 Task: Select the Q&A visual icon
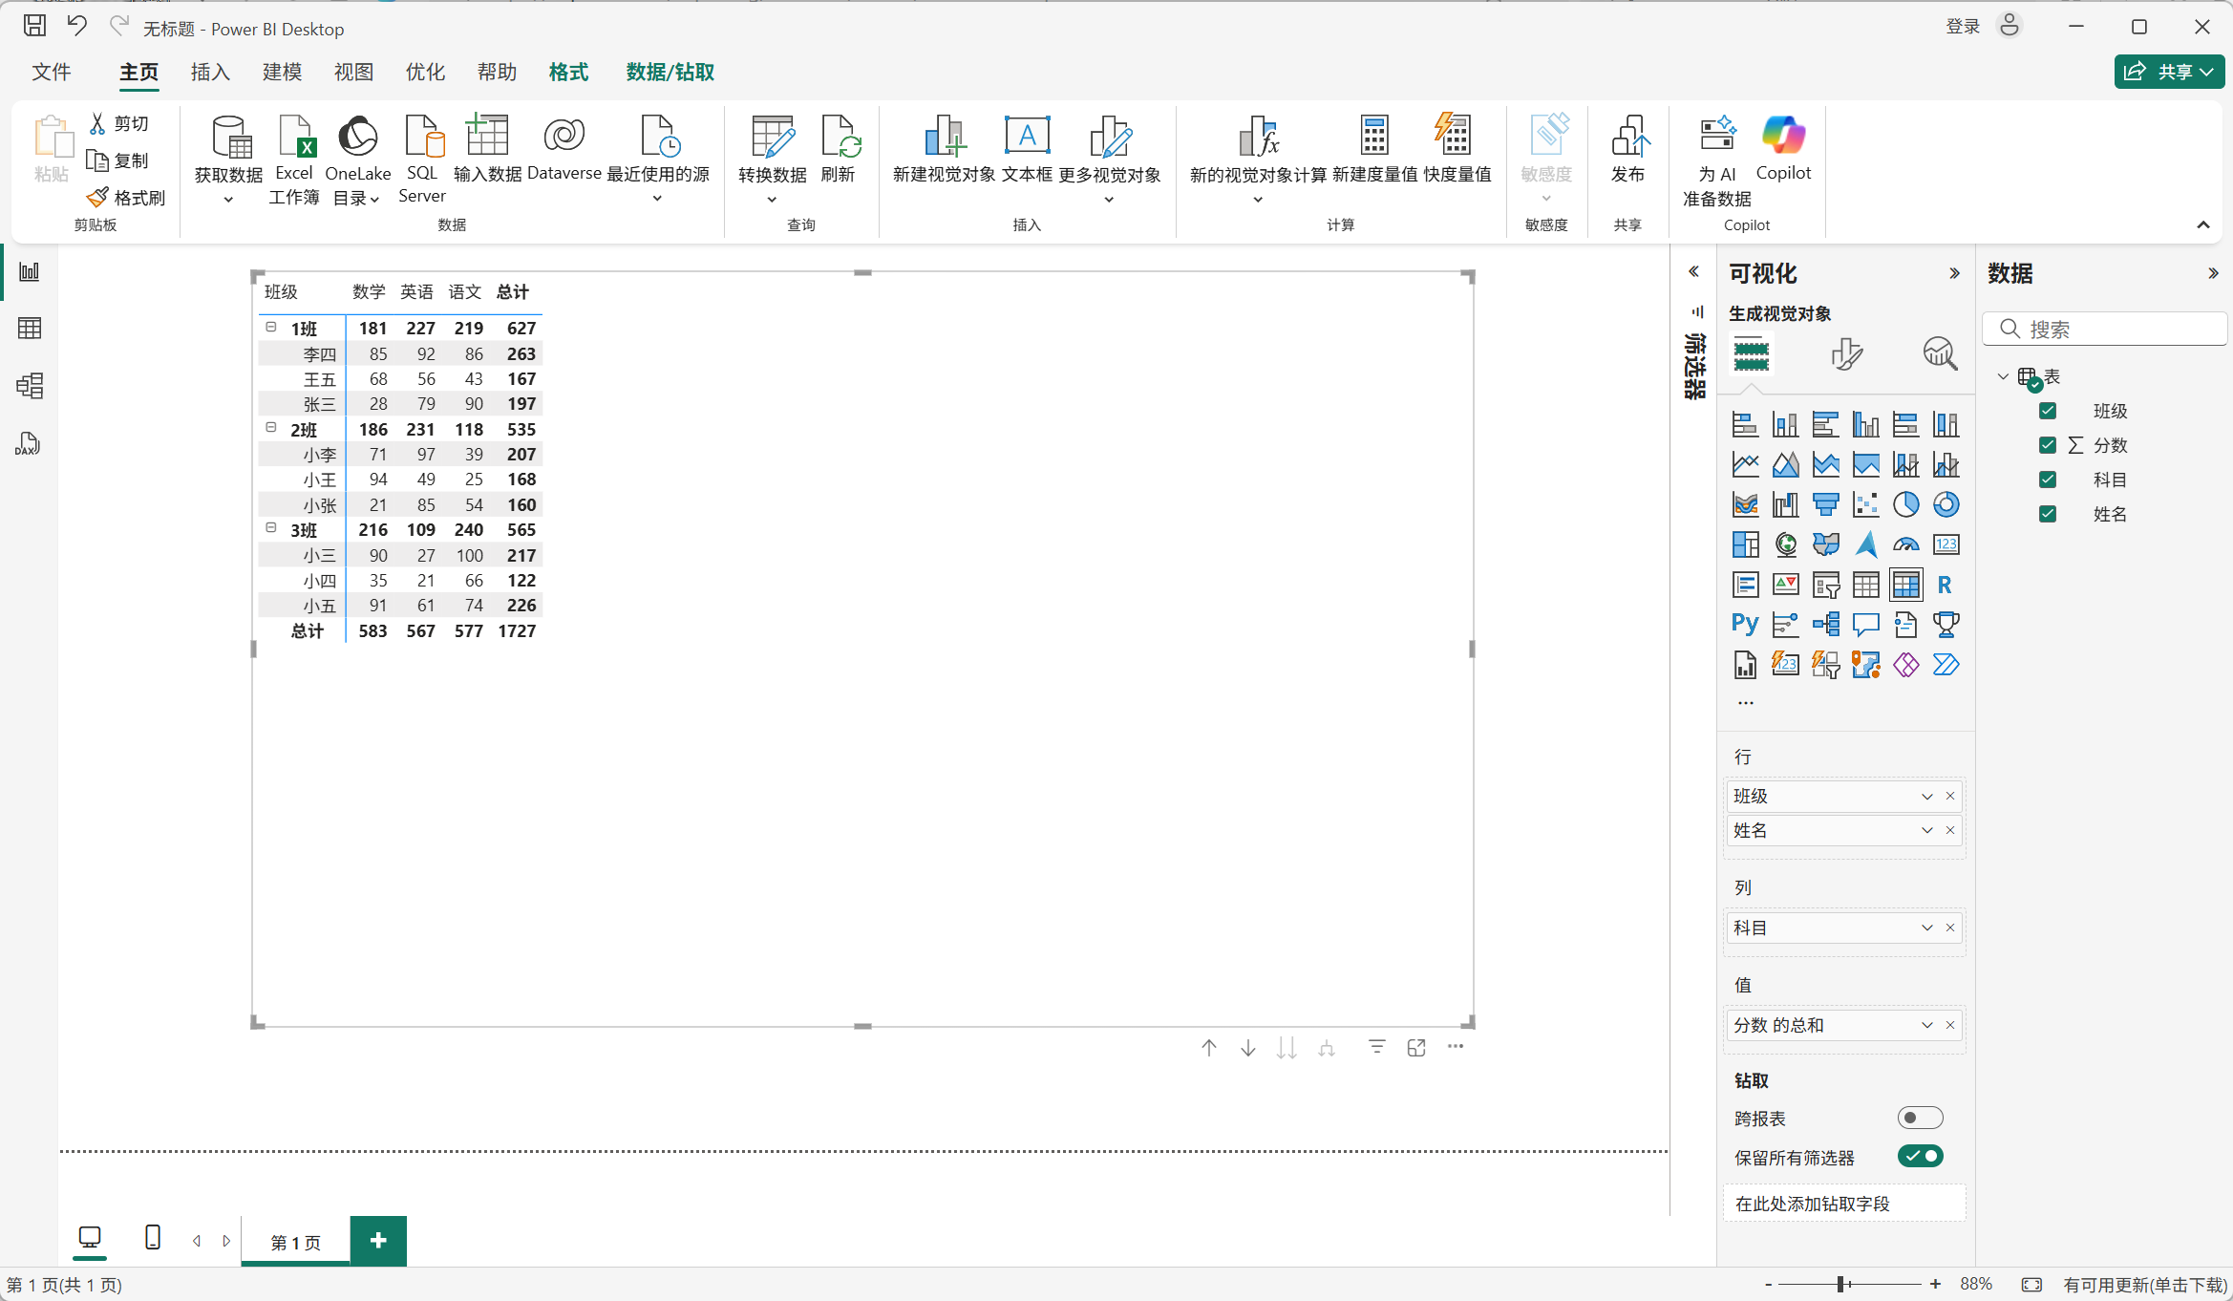point(1865,625)
